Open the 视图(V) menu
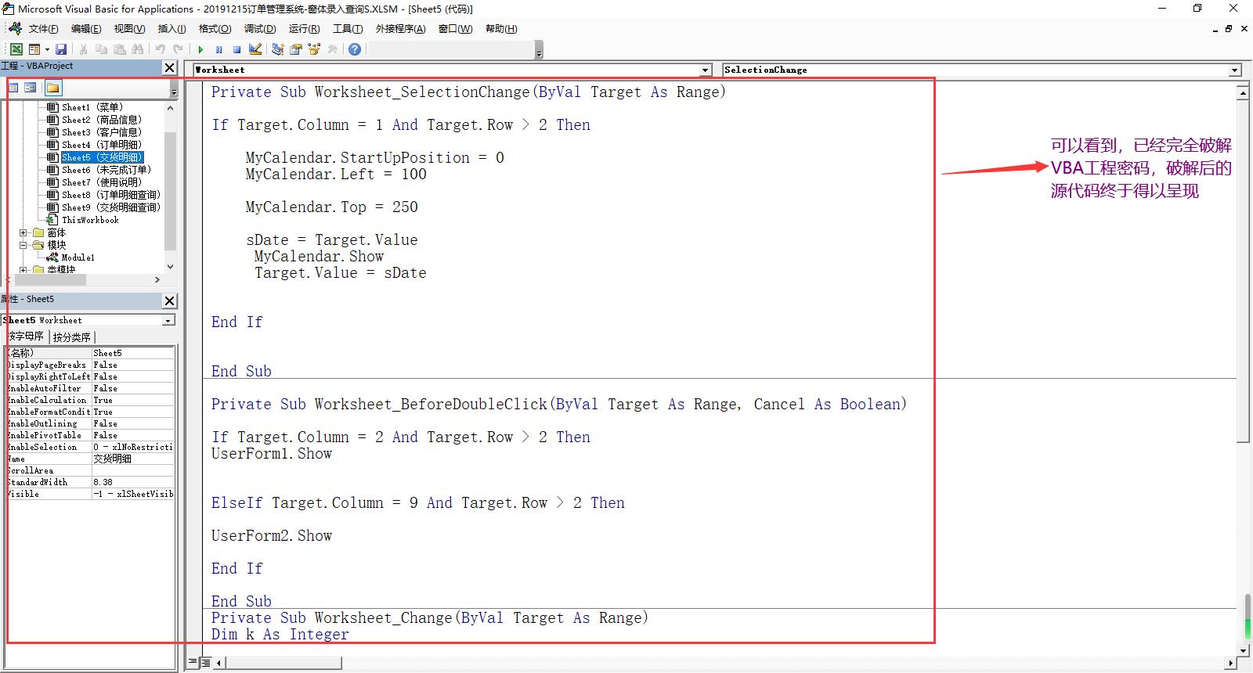Image resolution: width=1253 pixels, height=673 pixels. click(x=129, y=29)
